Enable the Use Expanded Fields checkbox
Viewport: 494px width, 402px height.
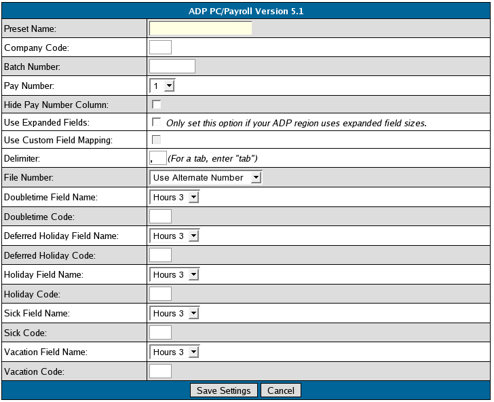156,122
